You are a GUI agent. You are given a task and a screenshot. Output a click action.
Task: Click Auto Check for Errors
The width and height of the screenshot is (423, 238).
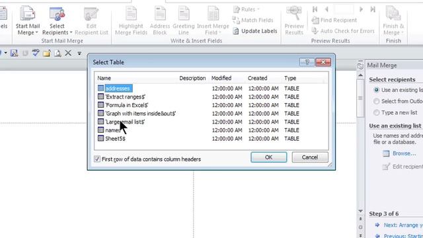point(343,31)
